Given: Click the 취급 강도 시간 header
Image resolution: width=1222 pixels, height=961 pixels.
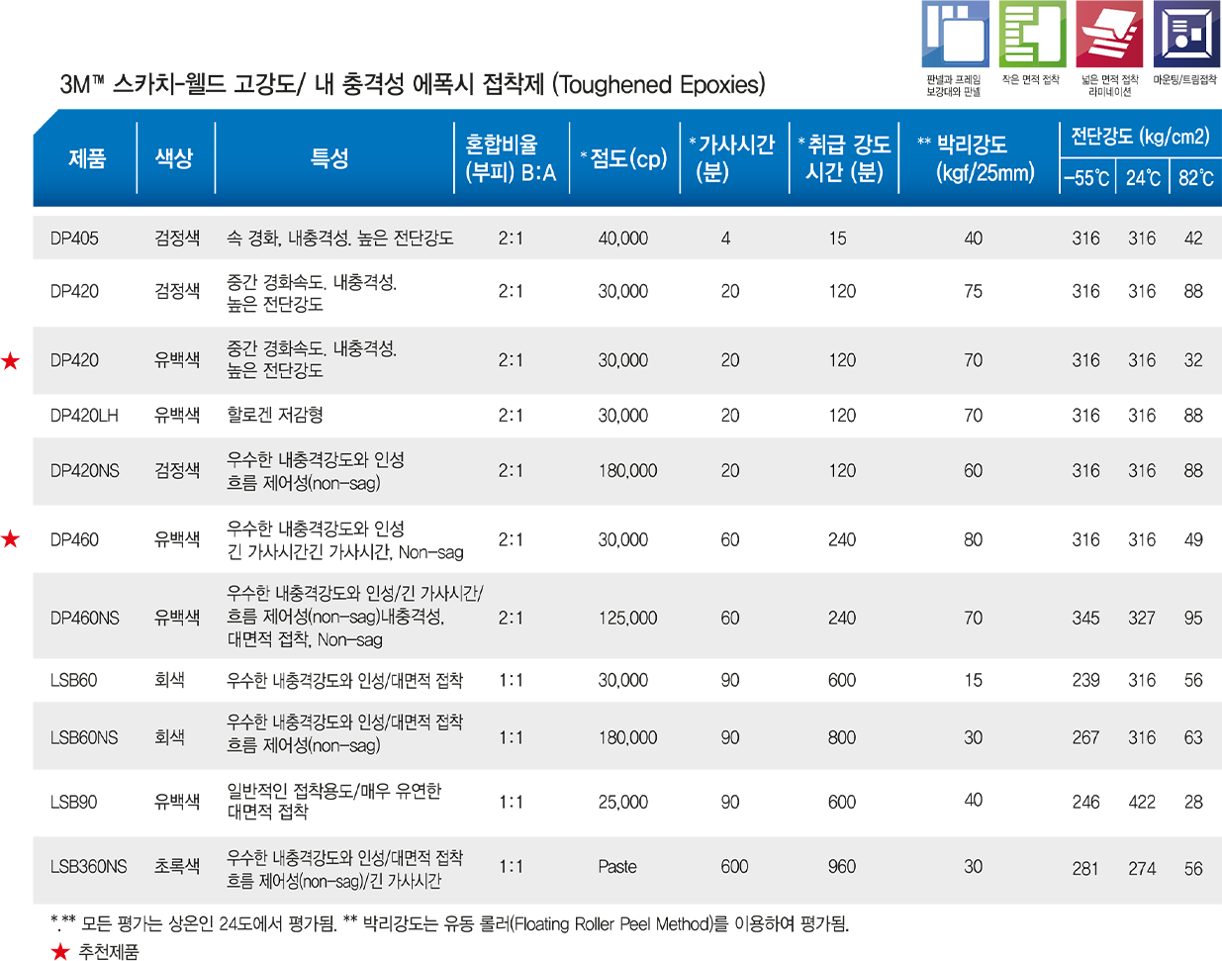Looking at the screenshot, I should (844, 158).
